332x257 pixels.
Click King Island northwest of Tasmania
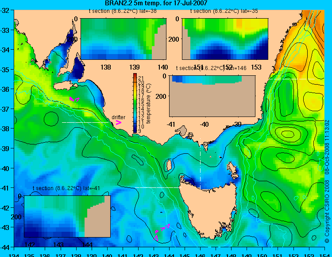pos(169,166)
